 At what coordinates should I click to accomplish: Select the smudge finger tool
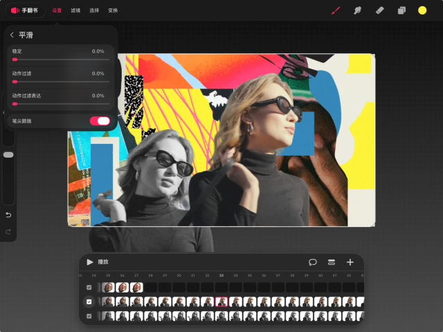point(357,11)
